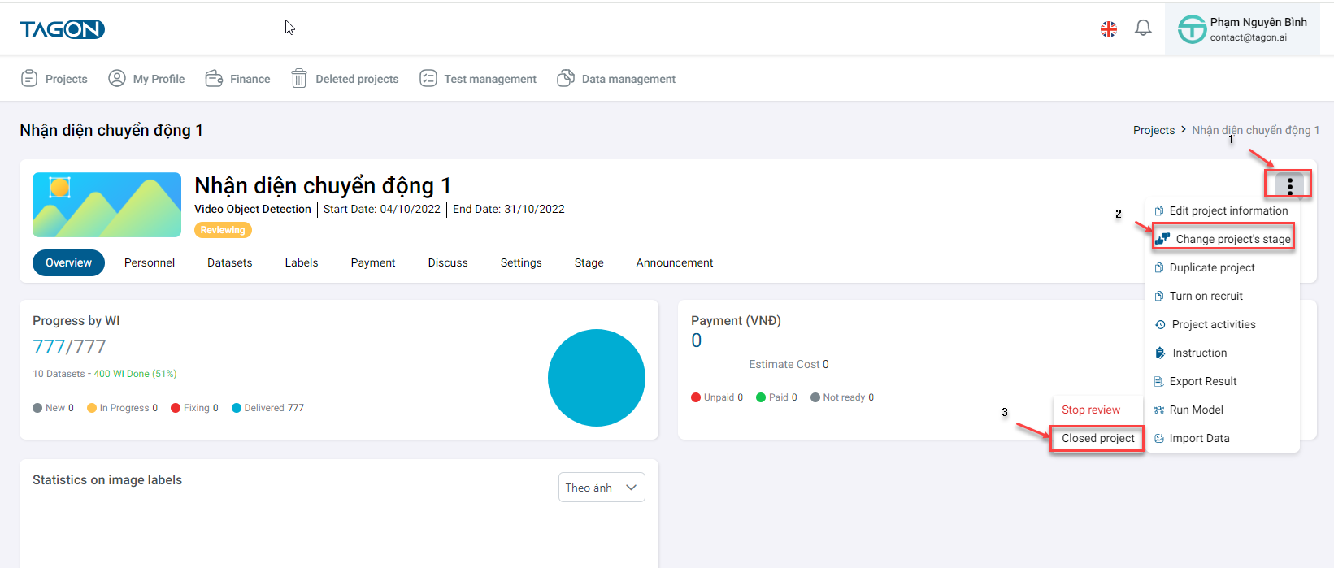
Task: Open the three-dot project options menu
Action: point(1289,186)
